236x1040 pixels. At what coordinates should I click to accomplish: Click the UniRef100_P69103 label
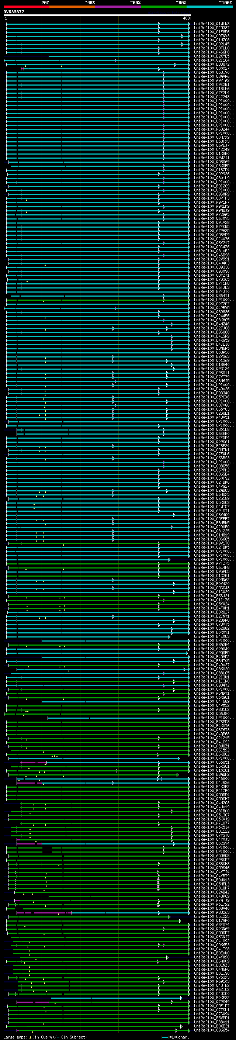click(212, 981)
